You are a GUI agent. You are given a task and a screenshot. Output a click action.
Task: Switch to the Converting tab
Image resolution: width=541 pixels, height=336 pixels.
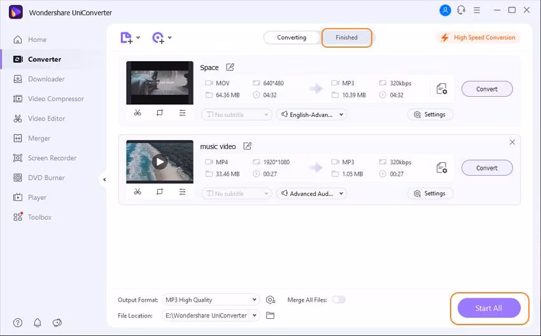click(x=292, y=38)
